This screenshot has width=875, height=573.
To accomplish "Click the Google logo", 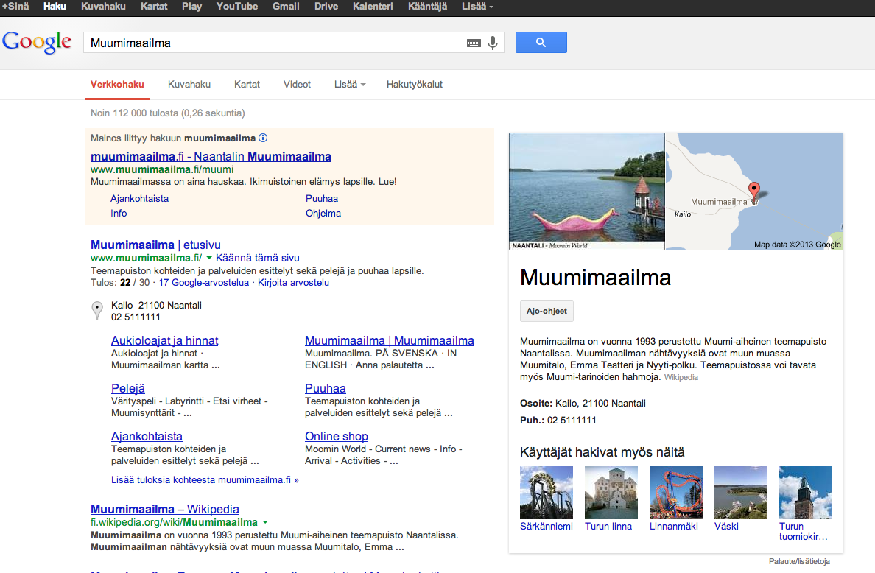I will [x=37, y=42].
